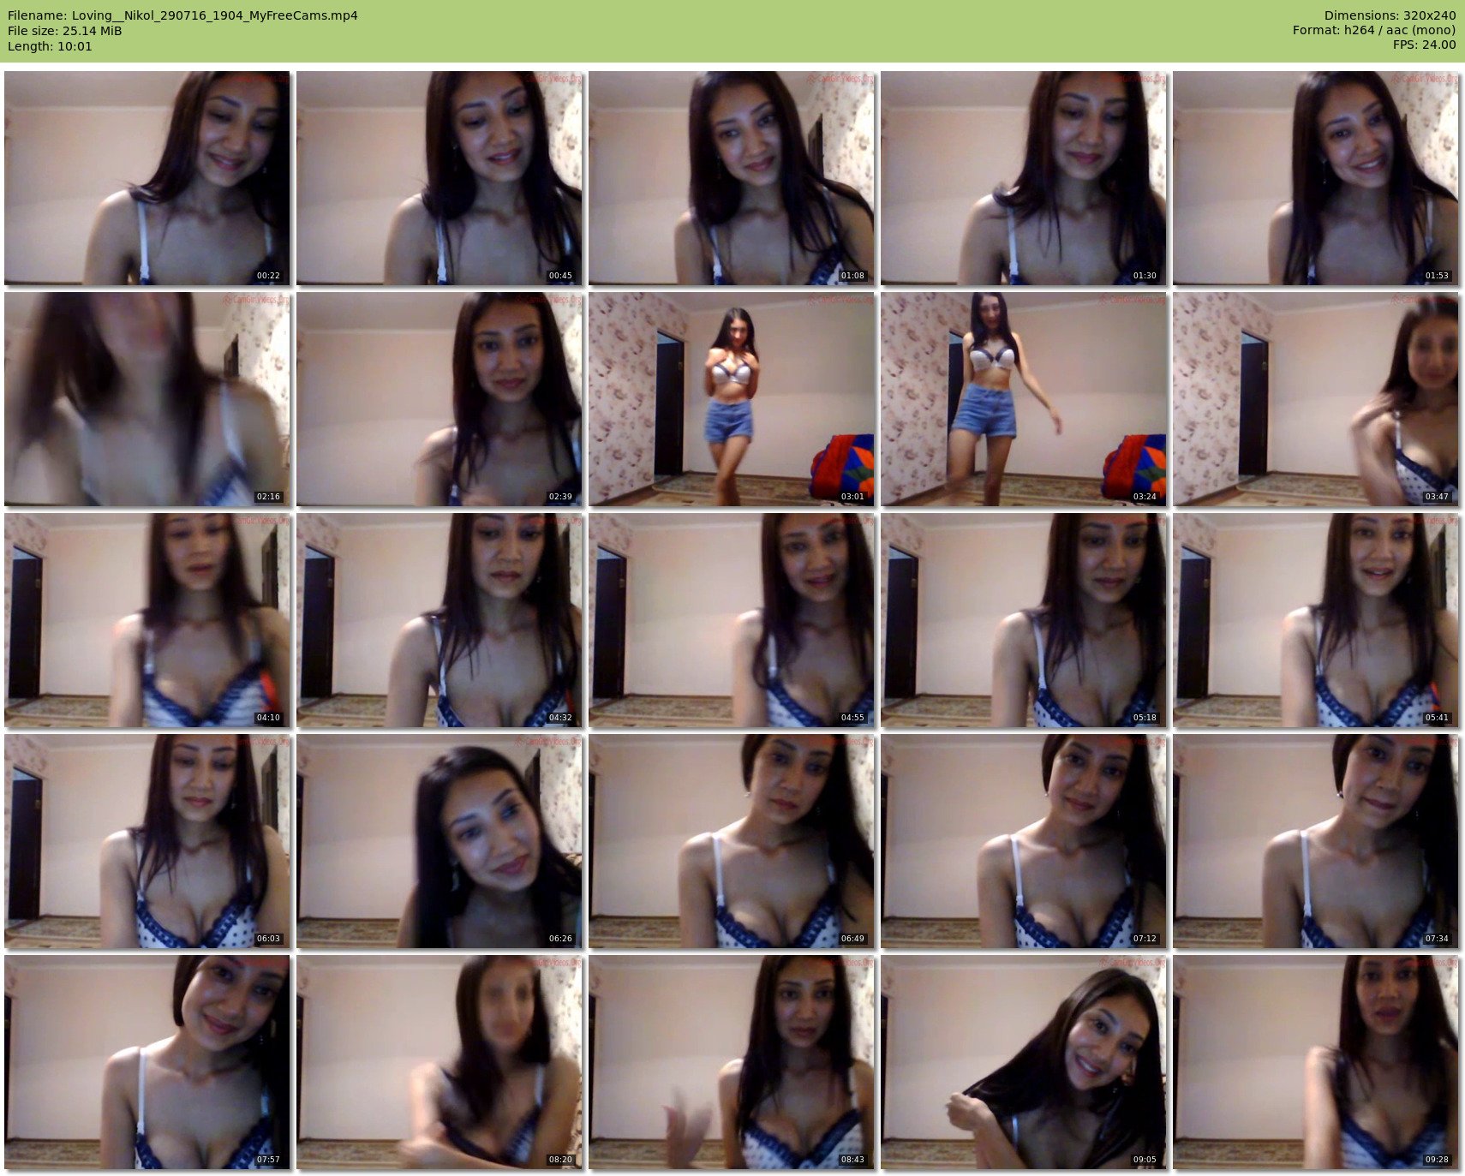
Task: Select the frame marked 00:45
Action: point(439,177)
